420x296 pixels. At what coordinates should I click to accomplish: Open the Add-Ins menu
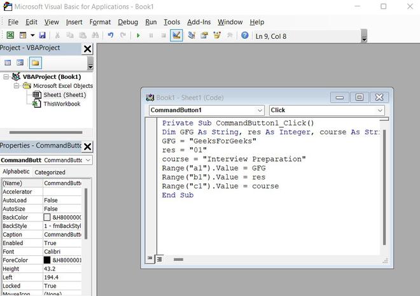(x=199, y=22)
